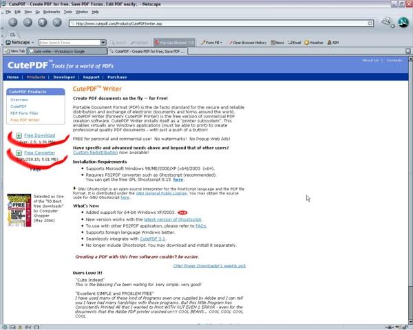413x330 pixels.
Task: Open the CutePDF sidebar link
Action: (19, 107)
